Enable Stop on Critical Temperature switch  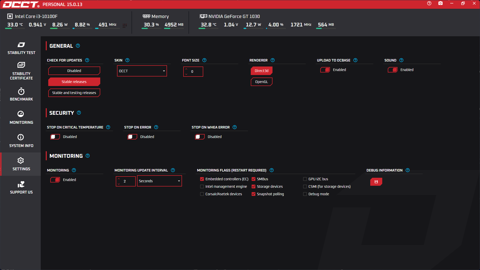[x=55, y=137]
